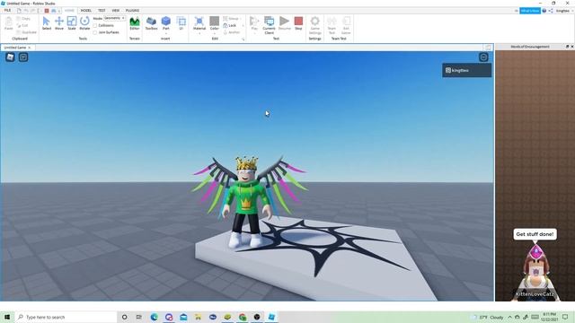The width and height of the screenshot is (575, 323).
Task: Choose the Select tool in the ribbon
Action: tap(46, 23)
